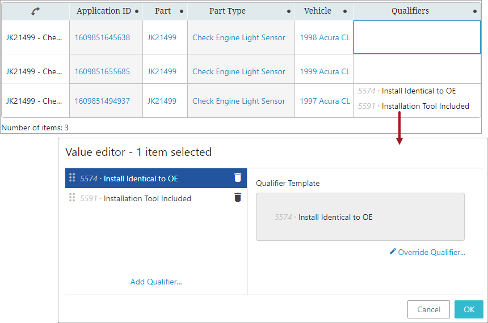Delete the Installation Tool Included qualifier
Screen dimensions: 488x323
click(x=238, y=198)
